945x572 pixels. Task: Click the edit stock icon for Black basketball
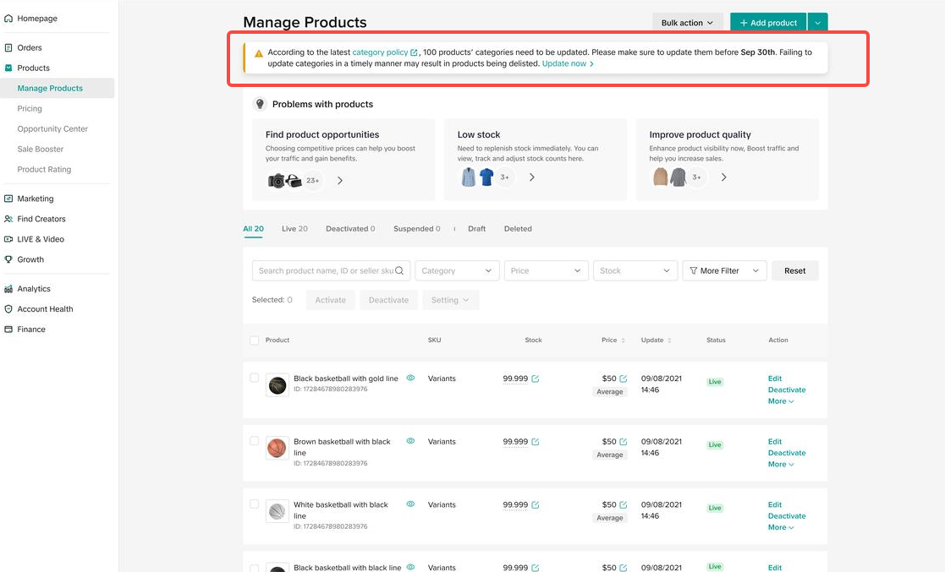click(536, 379)
